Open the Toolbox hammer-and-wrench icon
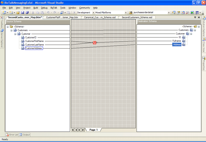This screenshot has height=142, width=206. coord(187,13)
